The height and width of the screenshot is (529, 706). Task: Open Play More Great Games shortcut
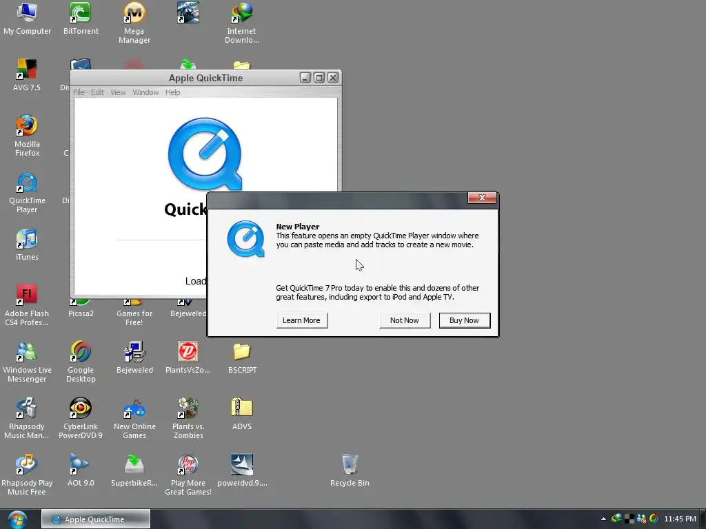(188, 475)
